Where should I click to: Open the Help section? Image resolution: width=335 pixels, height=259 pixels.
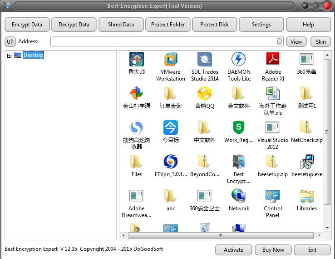tap(308, 25)
